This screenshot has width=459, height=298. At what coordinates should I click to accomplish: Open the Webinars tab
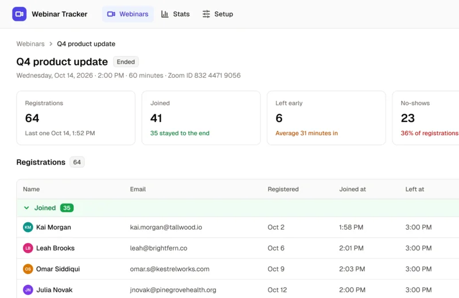coord(128,14)
